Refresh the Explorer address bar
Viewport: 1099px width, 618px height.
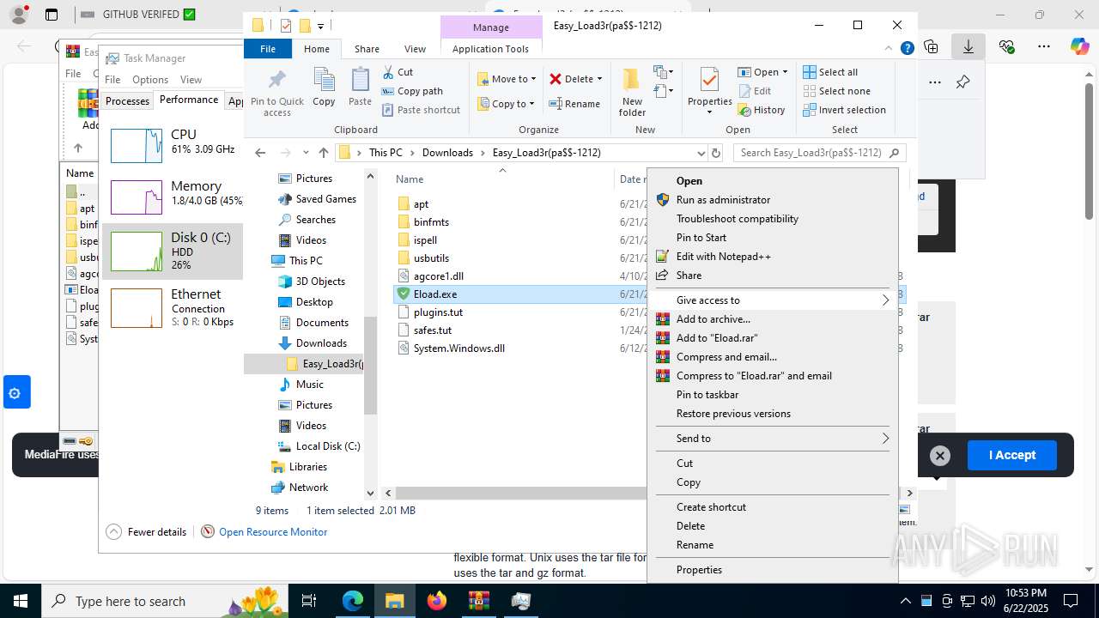pos(716,153)
